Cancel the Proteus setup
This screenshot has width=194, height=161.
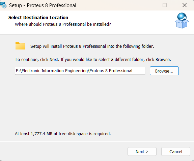click(x=175, y=152)
